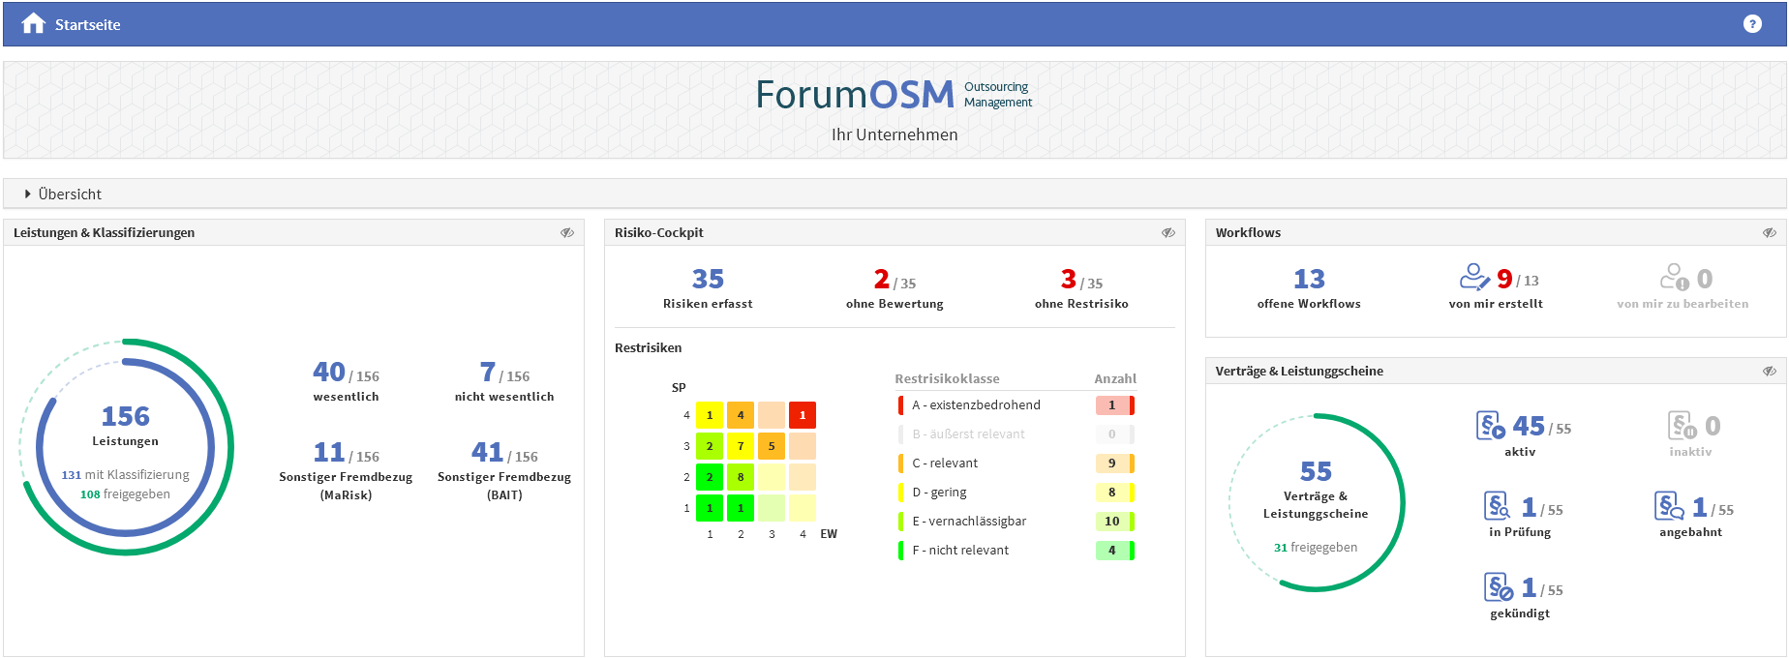1789x658 pixels.
Task: Click the green matrix cell SP 2, EW 1
Action: 710,477
